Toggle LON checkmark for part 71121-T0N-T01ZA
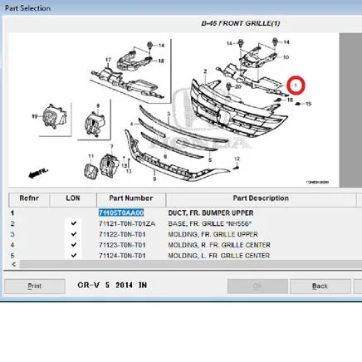 [x=74, y=223]
